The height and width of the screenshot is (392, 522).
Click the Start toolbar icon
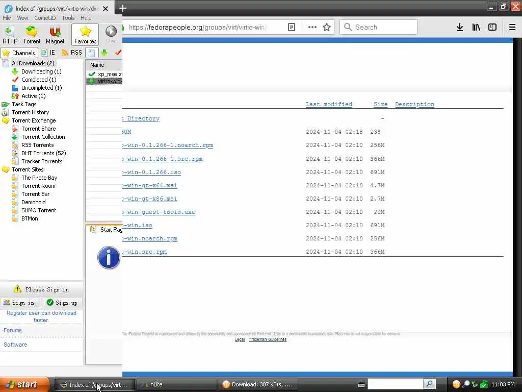click(111, 35)
